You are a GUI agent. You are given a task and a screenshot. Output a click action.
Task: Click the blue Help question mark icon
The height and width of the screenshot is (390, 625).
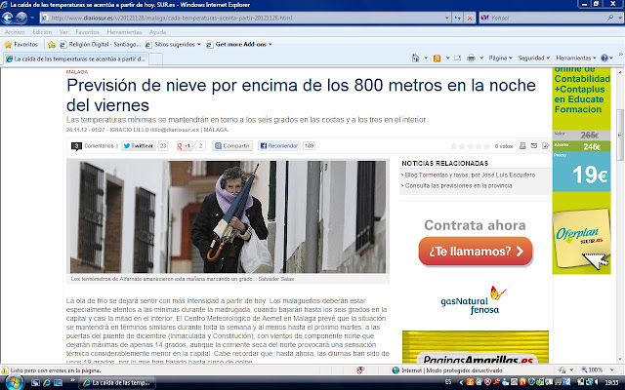[x=604, y=58]
